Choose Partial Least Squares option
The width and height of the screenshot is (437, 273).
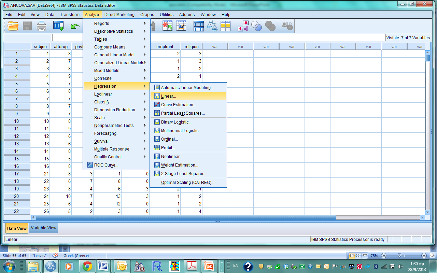pyautogui.click(x=188, y=113)
